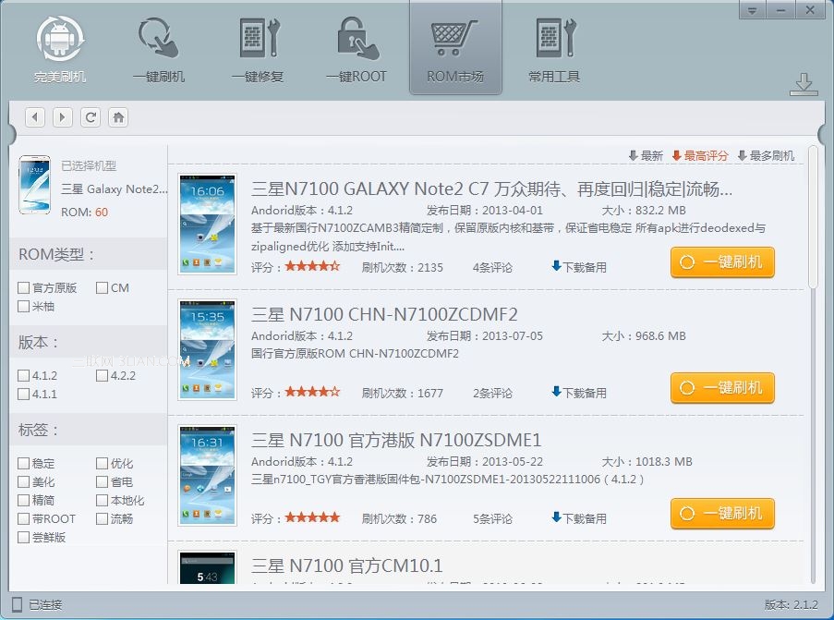Enable the 优化 tag checkbox
This screenshot has height=620, width=834.
(x=103, y=464)
